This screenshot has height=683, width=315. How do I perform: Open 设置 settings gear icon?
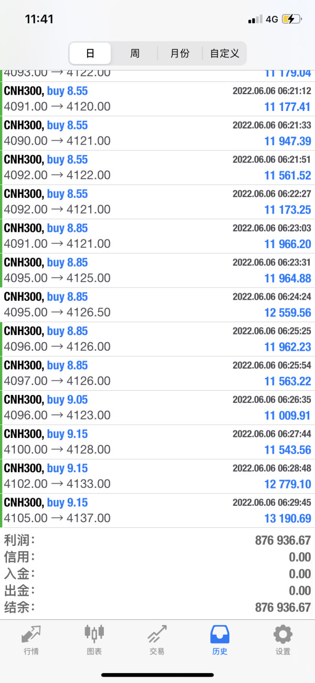283,635
